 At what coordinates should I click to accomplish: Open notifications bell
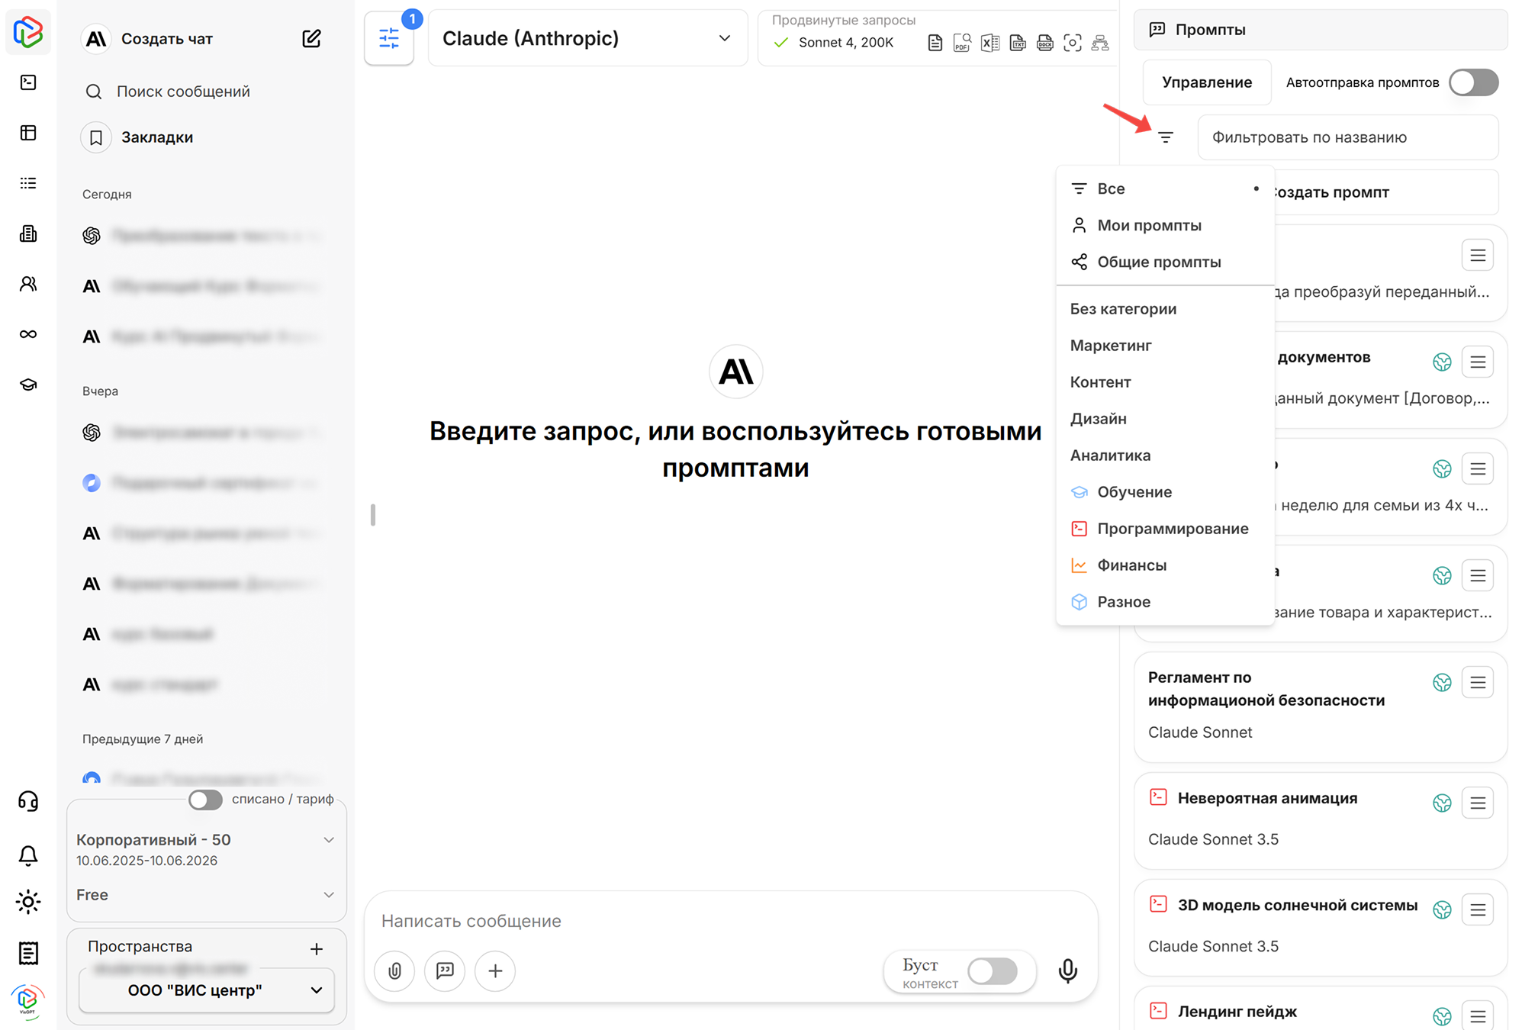click(x=28, y=855)
